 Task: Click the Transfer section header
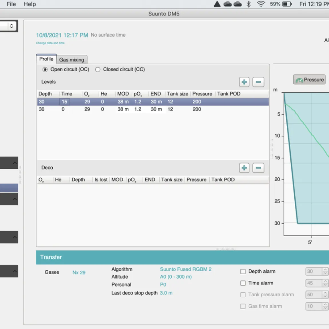tap(182, 257)
